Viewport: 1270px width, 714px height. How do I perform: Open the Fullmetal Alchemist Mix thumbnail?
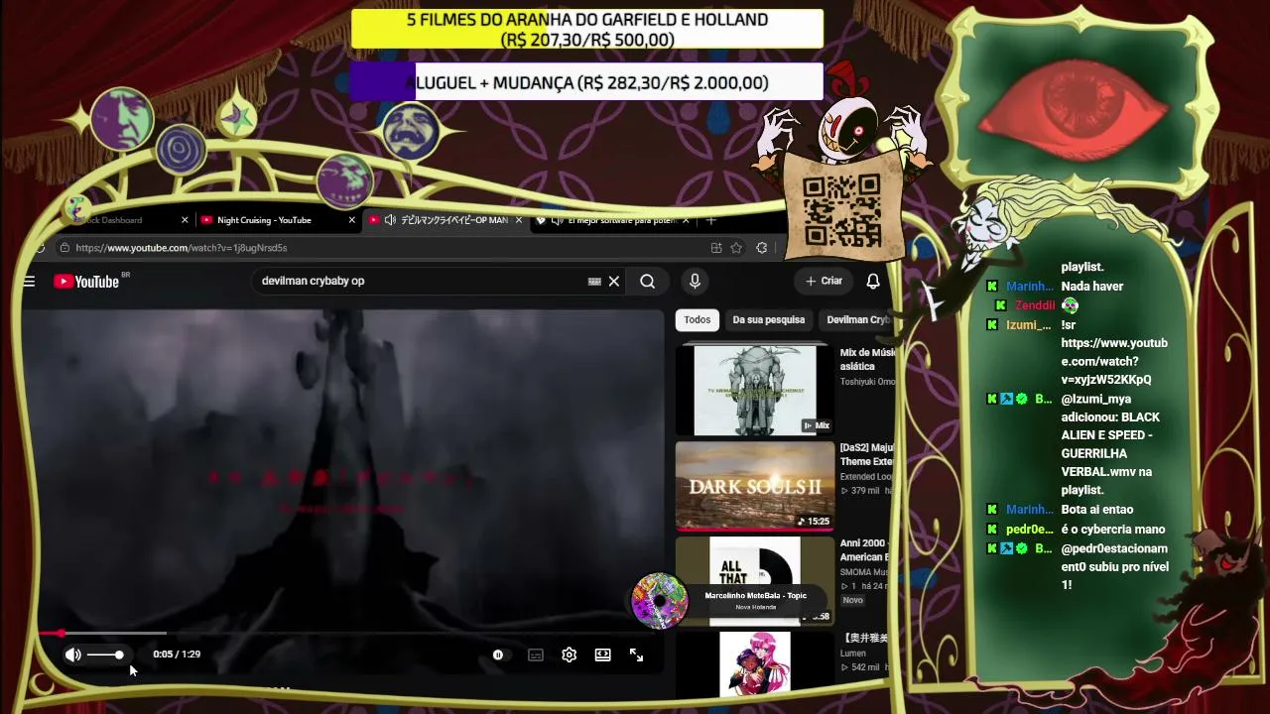755,390
